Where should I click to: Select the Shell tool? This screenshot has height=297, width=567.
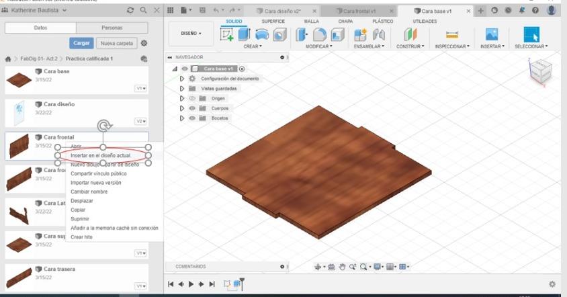coord(337,35)
